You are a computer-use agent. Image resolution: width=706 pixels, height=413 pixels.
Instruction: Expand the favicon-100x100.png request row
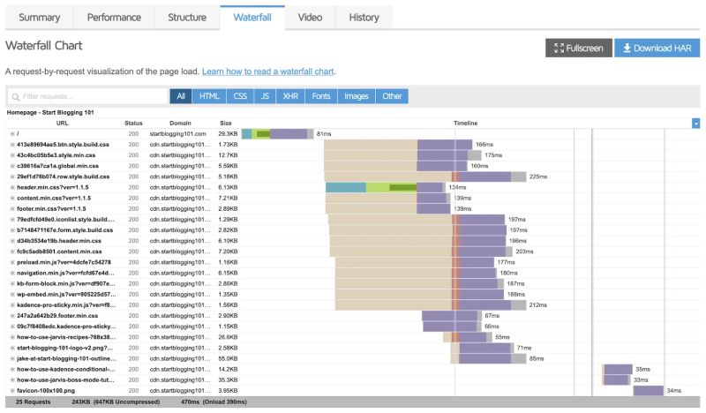pos(12,390)
